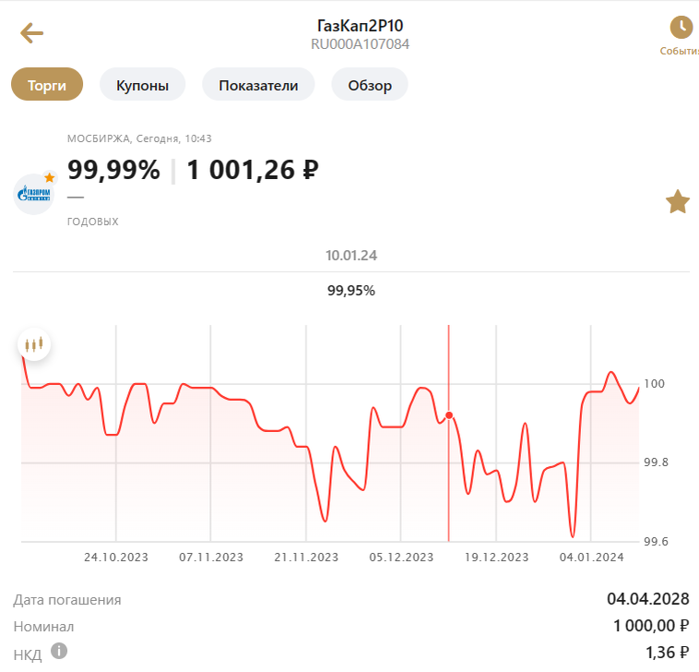Click the selected date 10.01.24
This screenshot has width=699, height=672.
tap(351, 256)
